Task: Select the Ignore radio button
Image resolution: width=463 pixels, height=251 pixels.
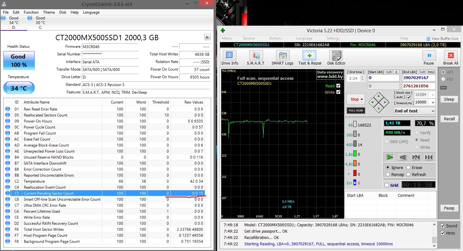Action: pos(388,167)
